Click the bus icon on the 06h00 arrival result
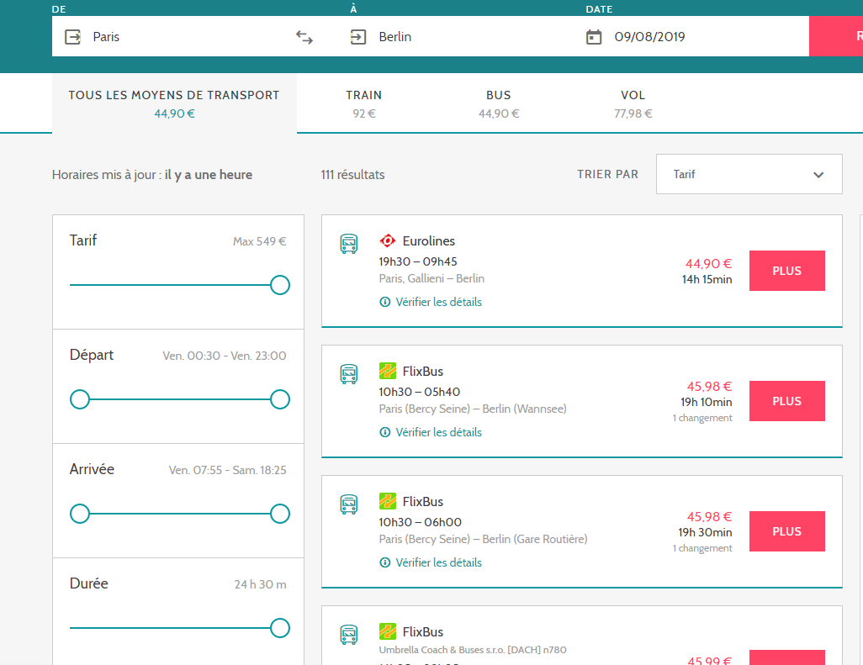 point(348,504)
